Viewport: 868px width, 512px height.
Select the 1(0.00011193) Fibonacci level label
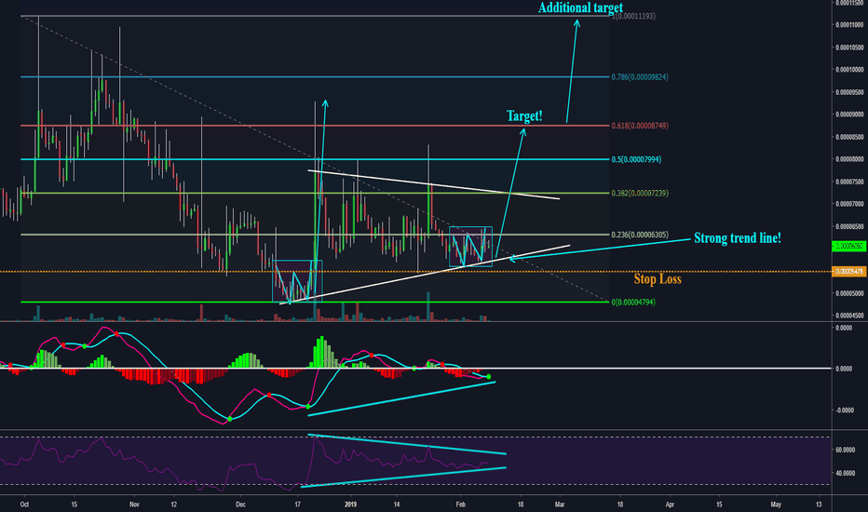tap(634, 16)
